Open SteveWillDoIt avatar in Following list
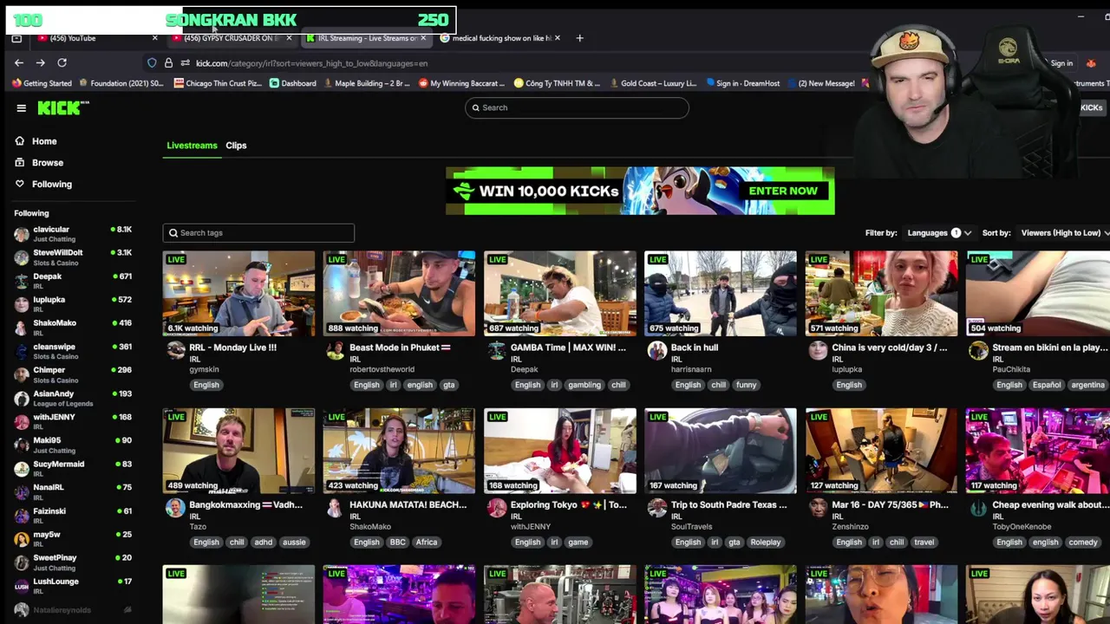1110x624 pixels. point(21,257)
